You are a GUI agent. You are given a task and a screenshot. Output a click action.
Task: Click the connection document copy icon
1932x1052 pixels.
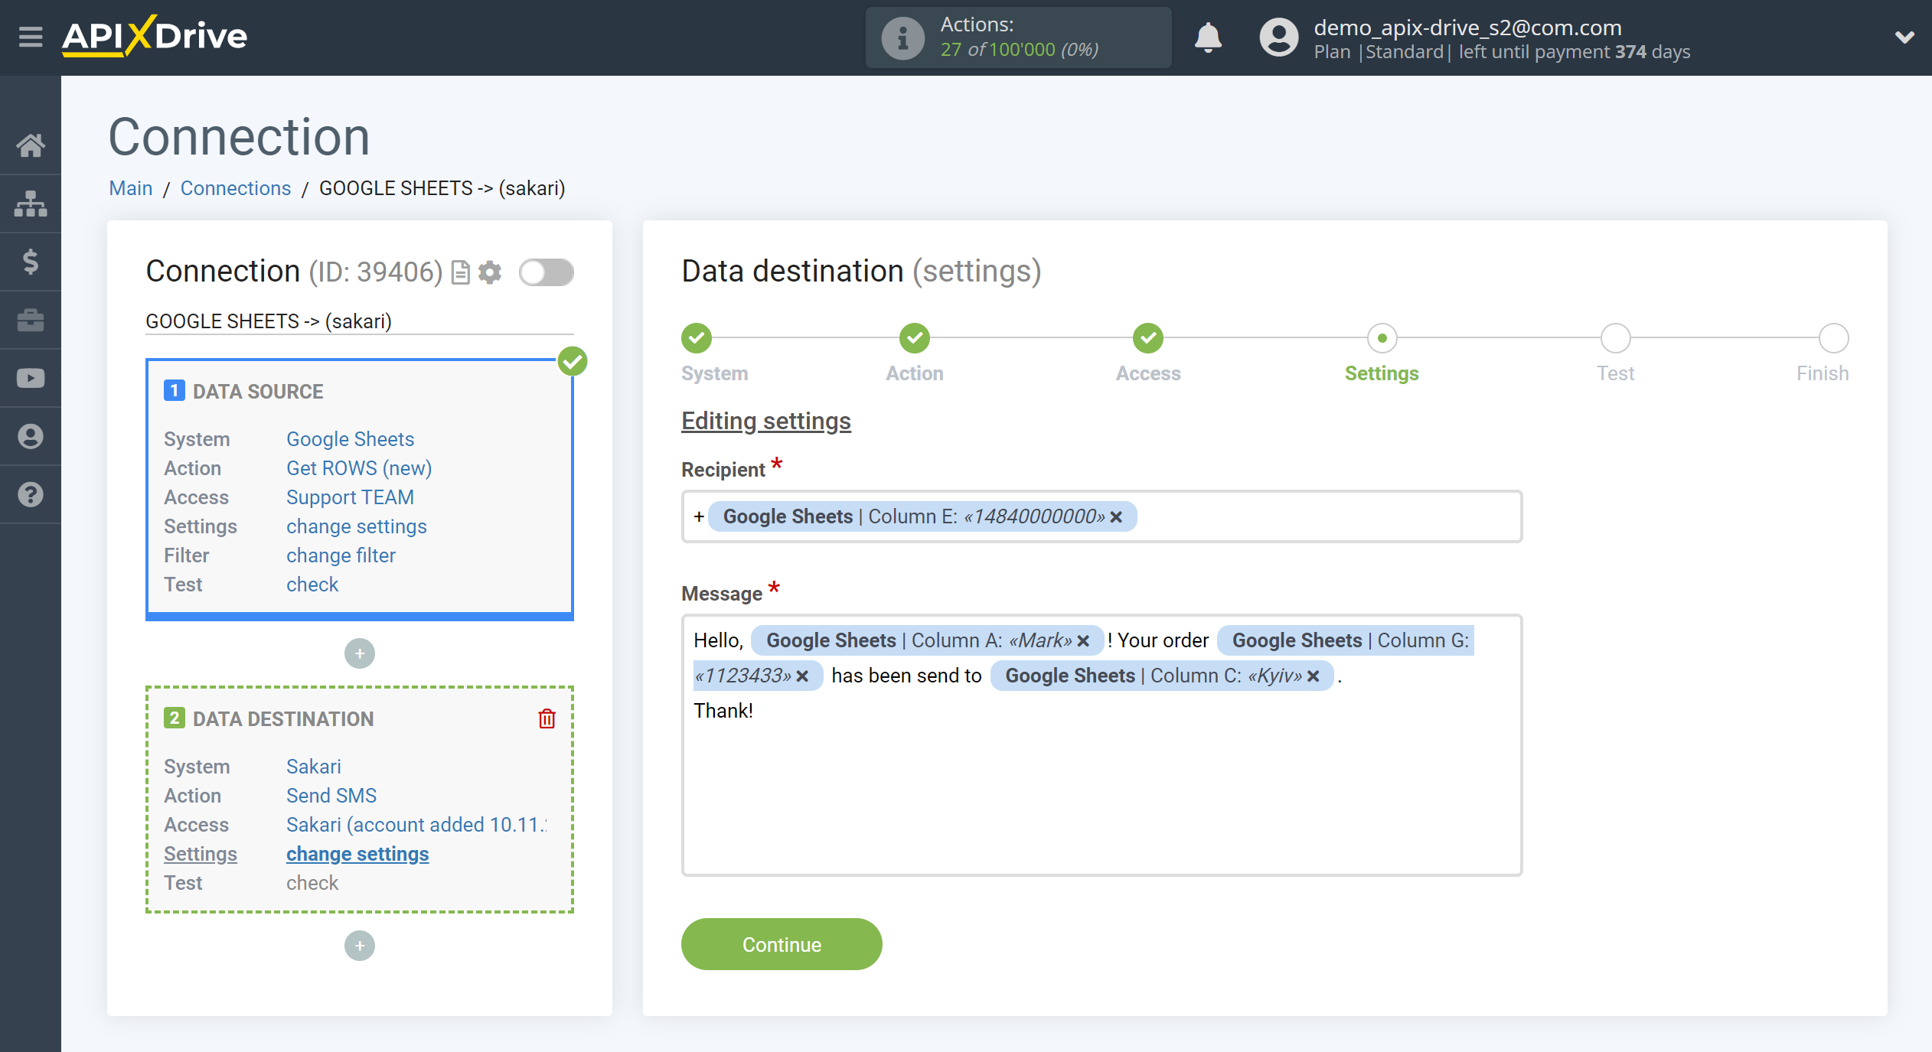point(460,272)
